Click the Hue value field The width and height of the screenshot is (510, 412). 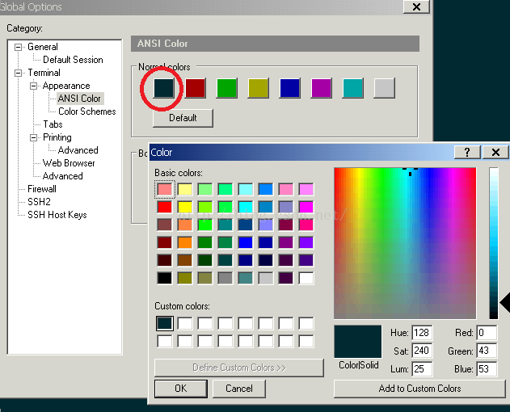pos(422,333)
